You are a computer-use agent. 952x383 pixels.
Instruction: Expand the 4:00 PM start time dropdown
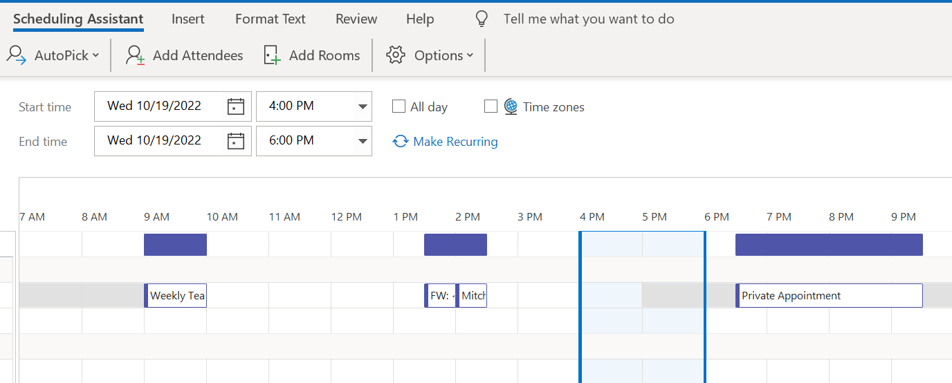pos(363,106)
